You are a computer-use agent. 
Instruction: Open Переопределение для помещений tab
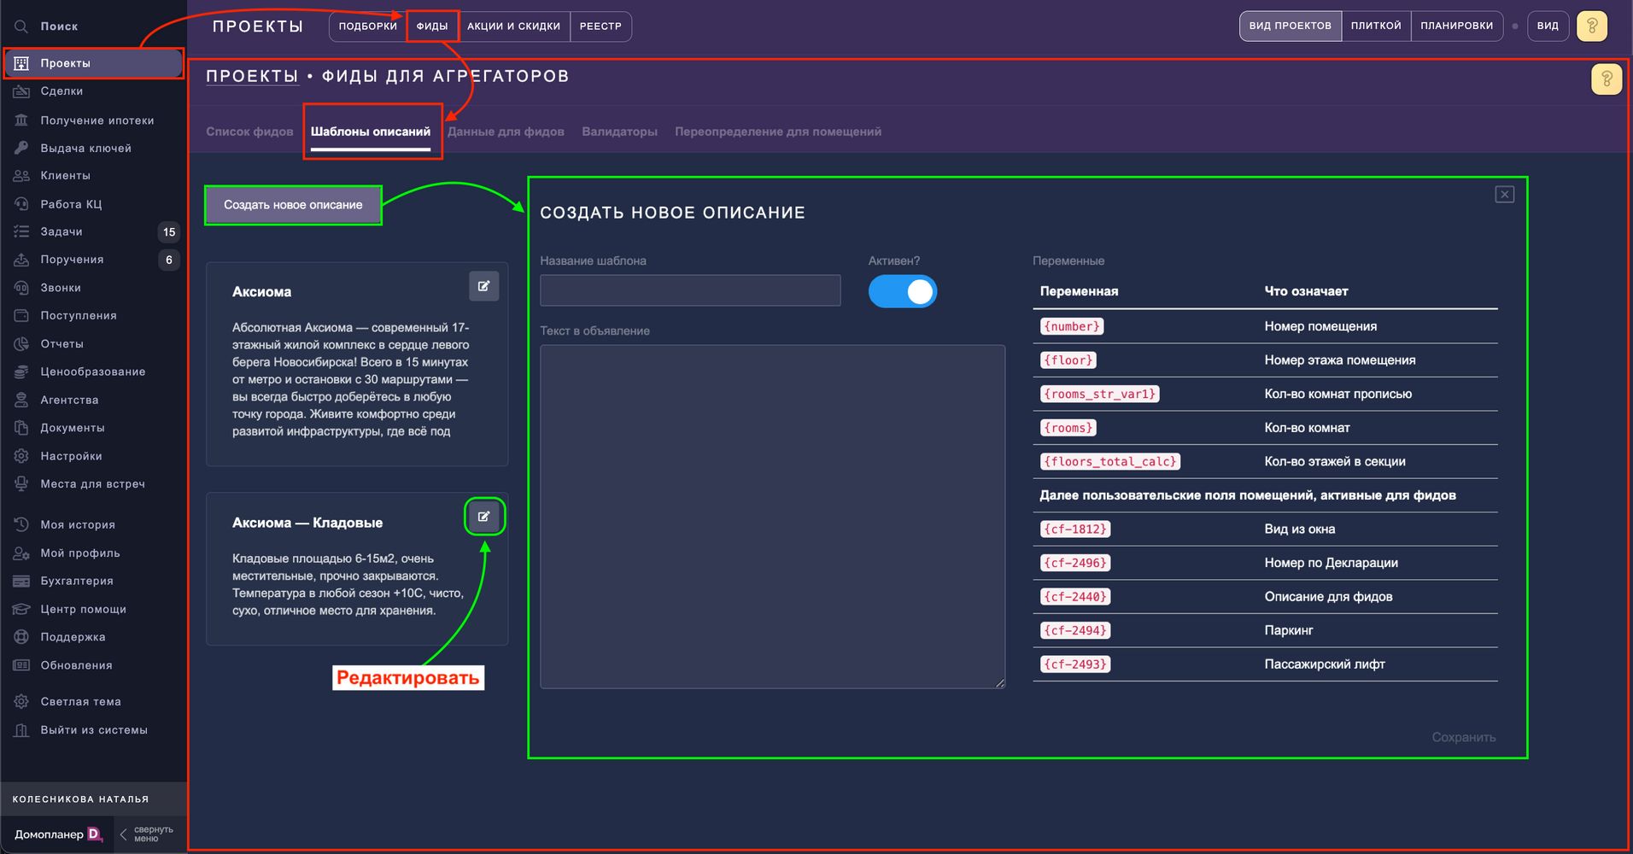[x=778, y=132]
